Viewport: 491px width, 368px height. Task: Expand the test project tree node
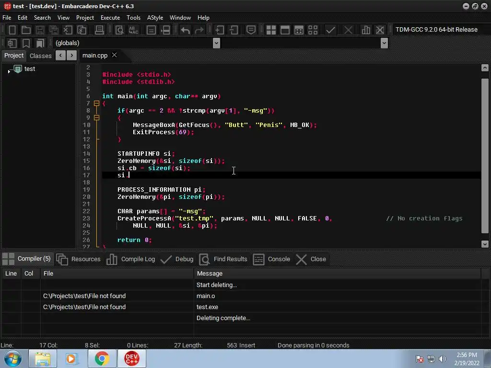[x=9, y=71]
